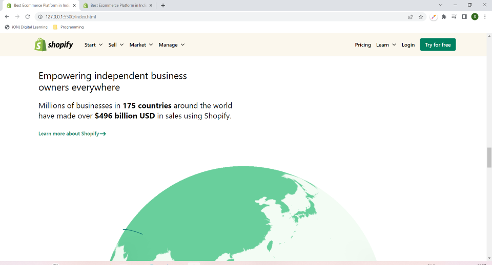Toggle the browser side panel icon
This screenshot has height=265, width=492.
coord(464,16)
